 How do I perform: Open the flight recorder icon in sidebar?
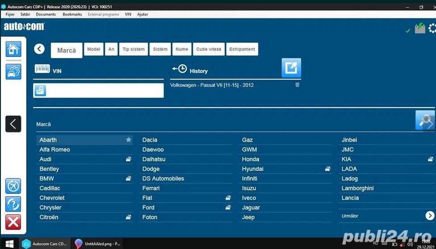(x=13, y=186)
